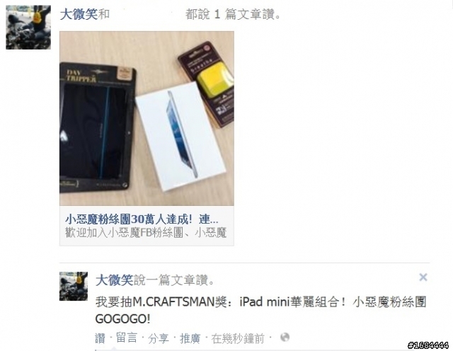Click 1 篇文章 in the top story header
The height and width of the screenshot is (351, 453).
231,14
